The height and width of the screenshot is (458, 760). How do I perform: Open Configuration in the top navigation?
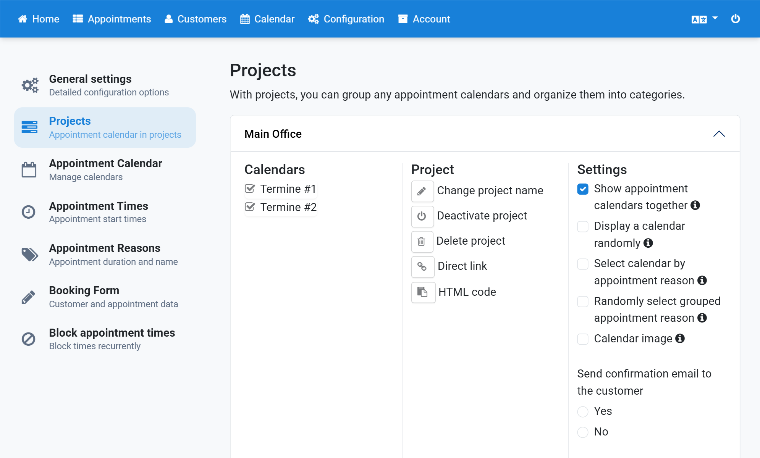click(x=346, y=19)
